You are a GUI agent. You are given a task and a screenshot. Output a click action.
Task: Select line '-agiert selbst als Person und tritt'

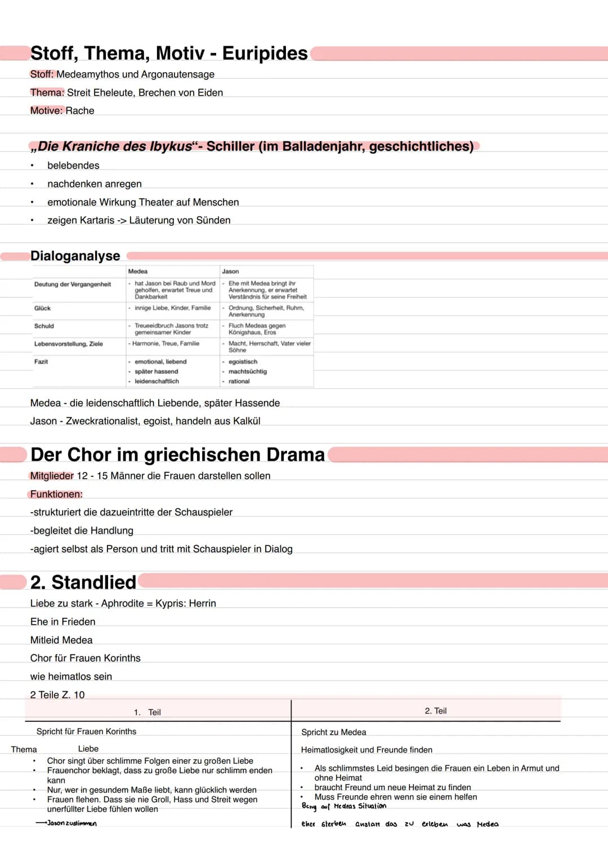click(x=161, y=549)
